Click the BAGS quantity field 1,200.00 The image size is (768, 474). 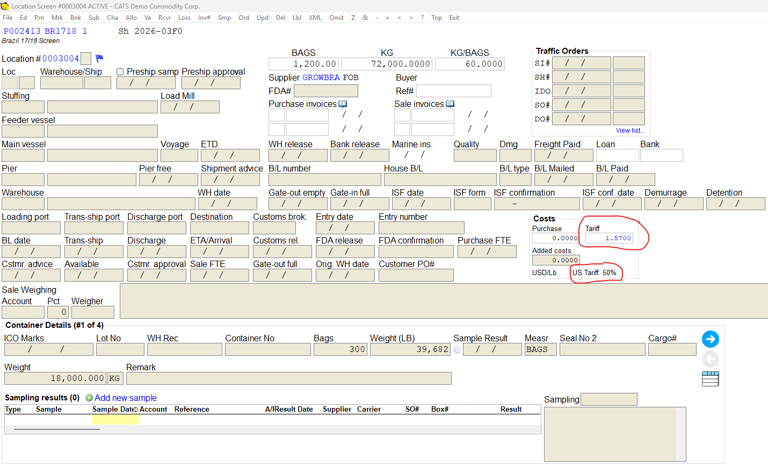coord(303,64)
